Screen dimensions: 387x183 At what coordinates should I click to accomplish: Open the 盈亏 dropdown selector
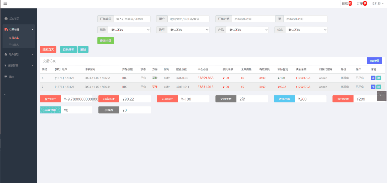(188, 30)
